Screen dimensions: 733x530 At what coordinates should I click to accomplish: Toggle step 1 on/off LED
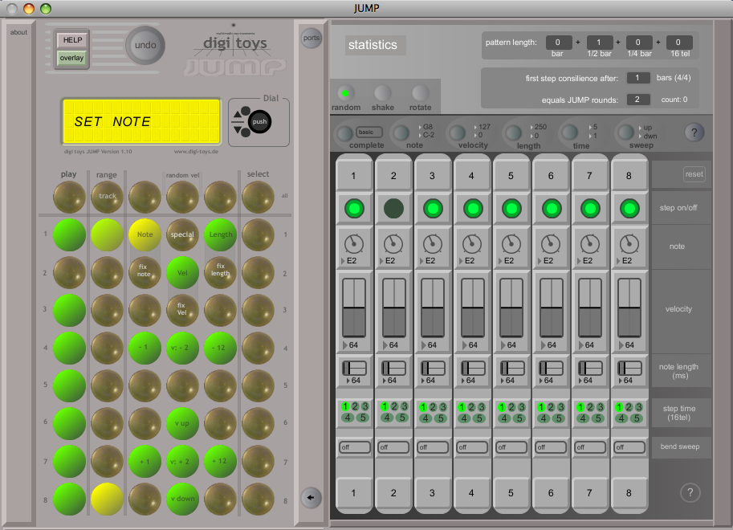(x=354, y=208)
